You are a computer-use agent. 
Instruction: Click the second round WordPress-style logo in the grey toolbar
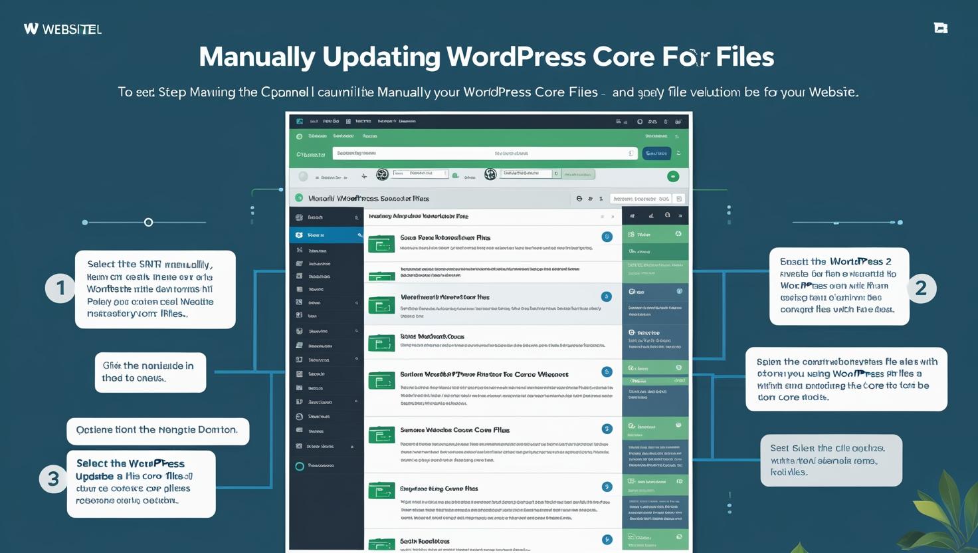click(x=490, y=174)
